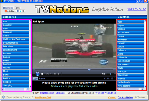Select the News category
Image resolution: width=149 pixels, height=101 pixels.
point(16,75)
